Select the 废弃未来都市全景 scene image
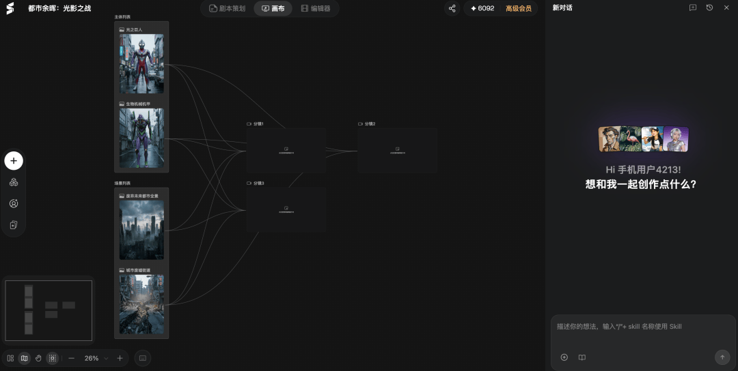 [x=141, y=230]
